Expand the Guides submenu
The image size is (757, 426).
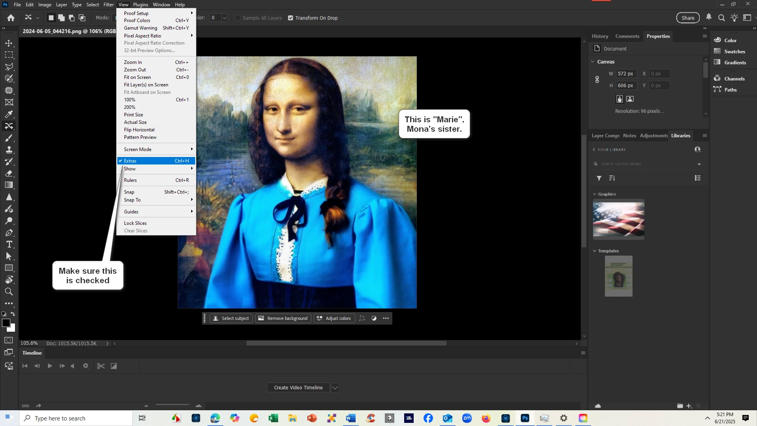pyautogui.click(x=156, y=212)
